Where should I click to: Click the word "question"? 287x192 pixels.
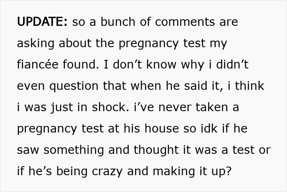[x=69, y=86]
